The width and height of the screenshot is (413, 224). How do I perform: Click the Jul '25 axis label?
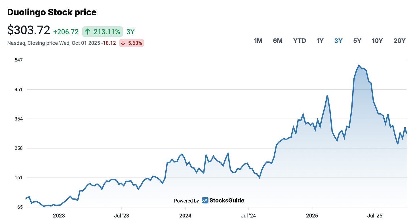tap(376, 216)
